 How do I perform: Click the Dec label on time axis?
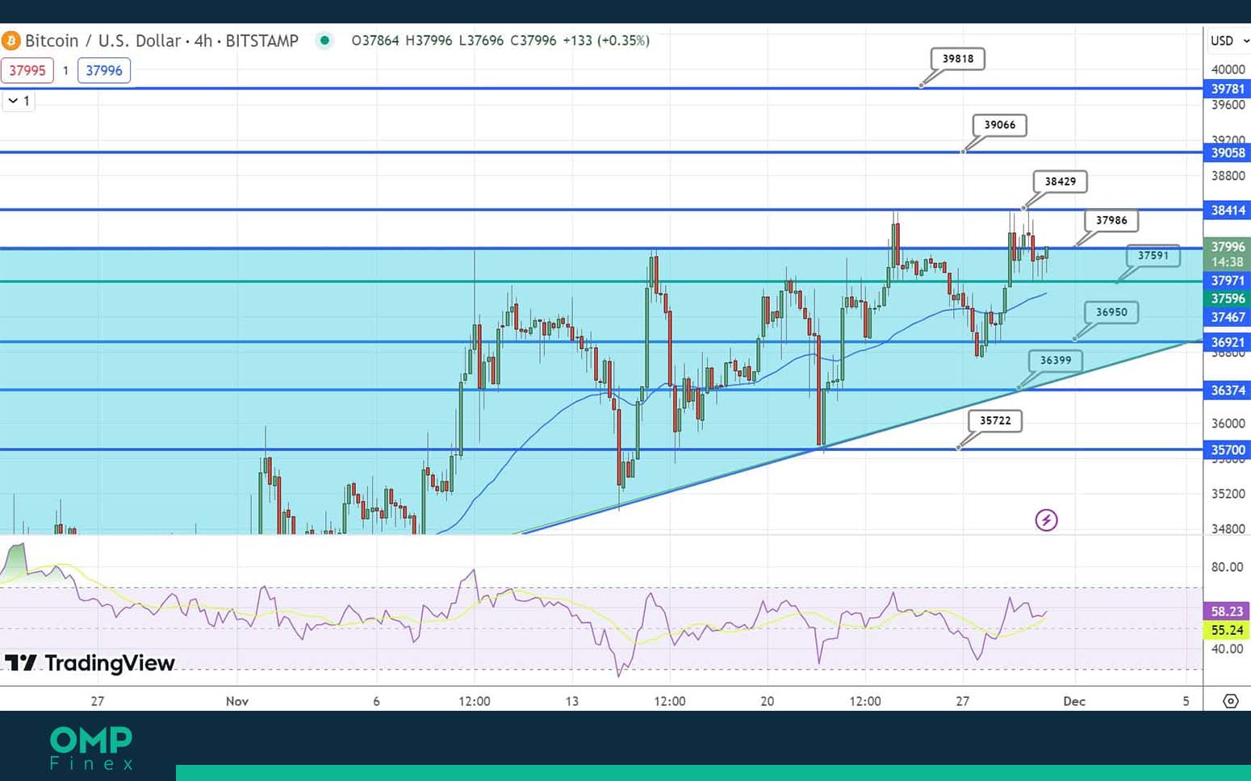tap(1074, 701)
